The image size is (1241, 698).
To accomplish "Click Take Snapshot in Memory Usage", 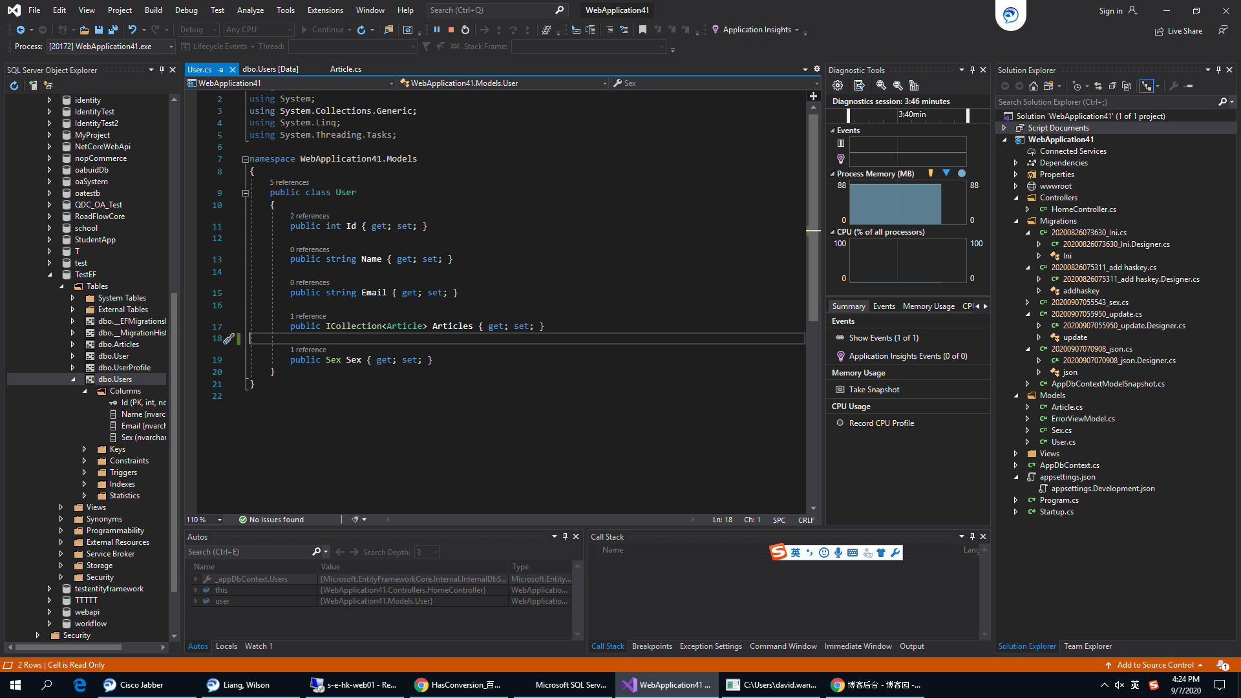I will [x=874, y=390].
